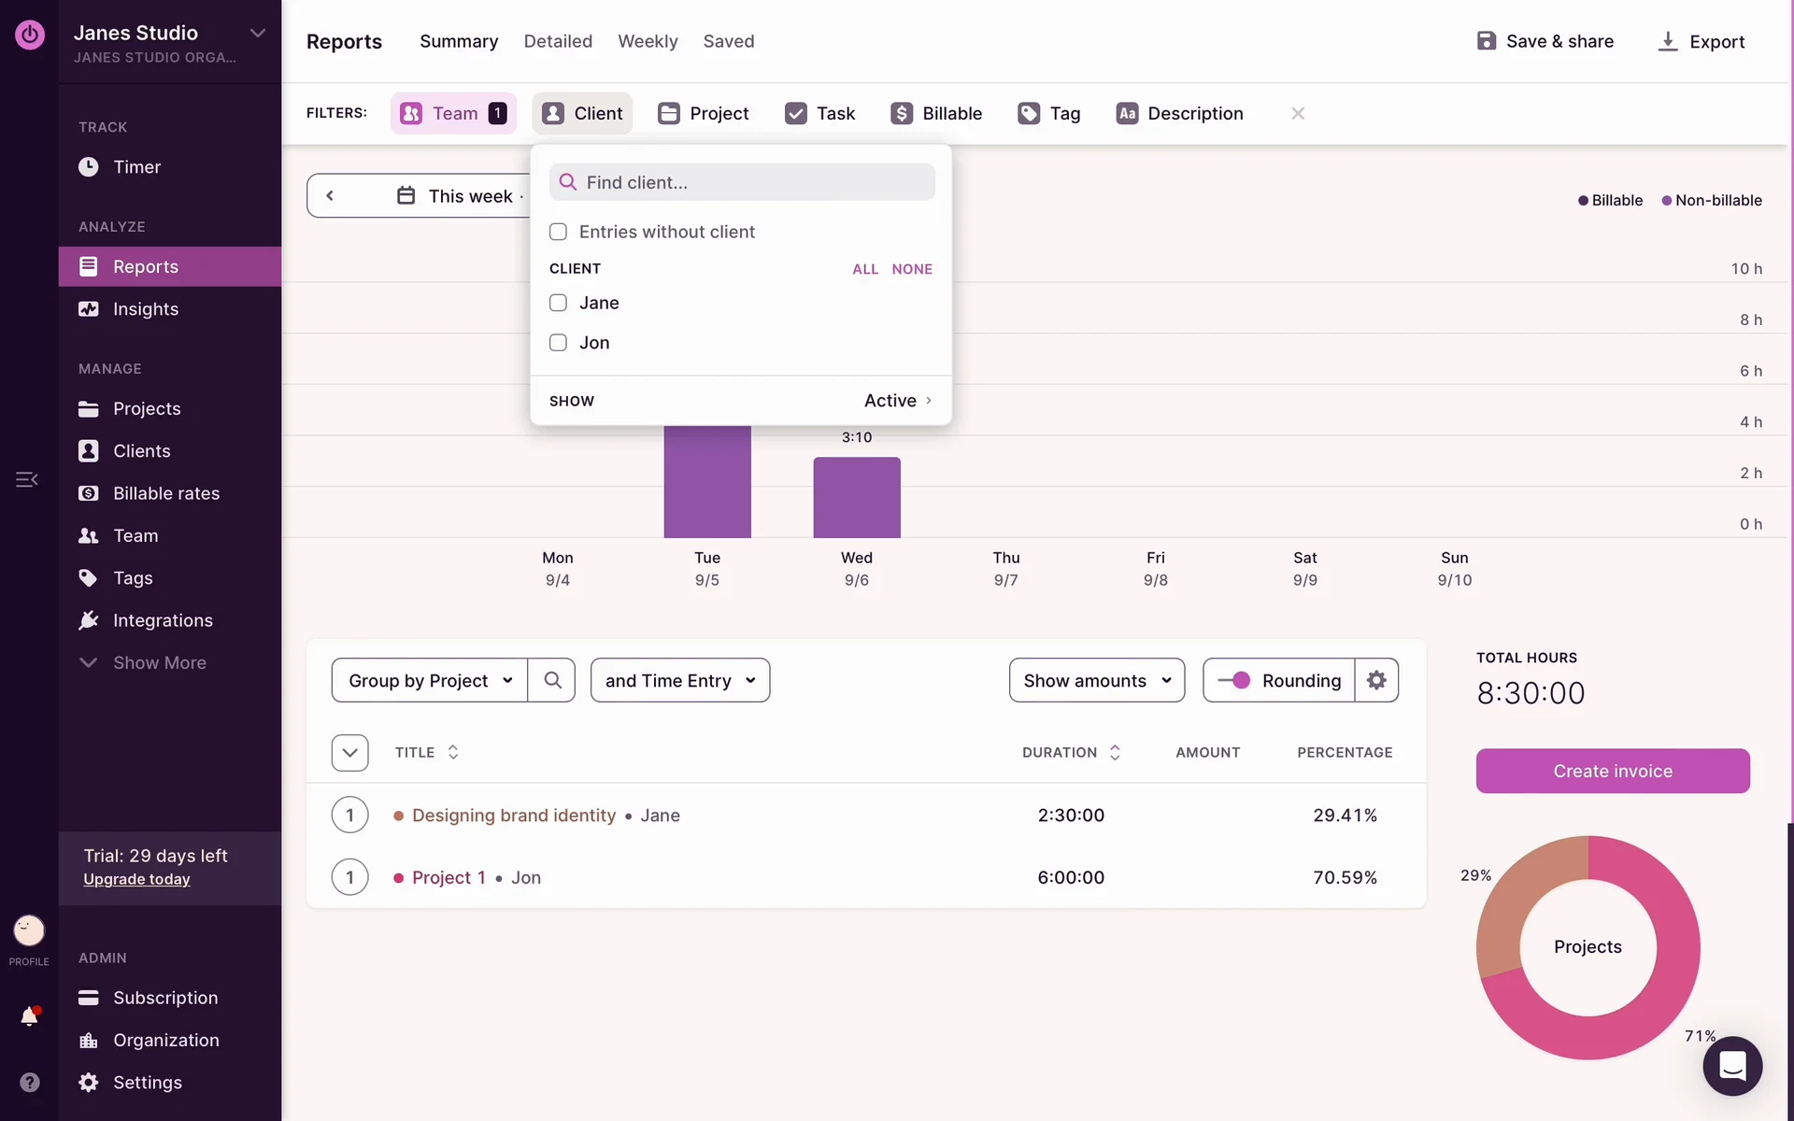
Task: Click the collapse sidebar icon
Action: point(26,479)
